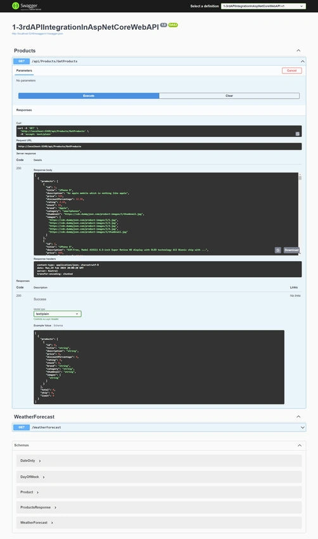Collapse the Schemas section arrow

click(x=300, y=445)
